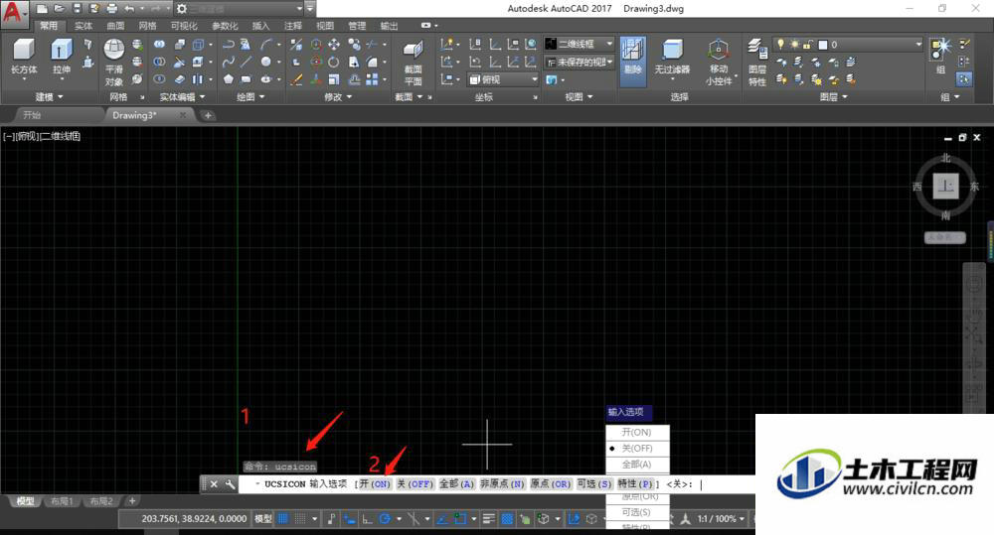994x535 pixels.
Task: Open the 未保存的视图 saved view dropdown
Action: (x=579, y=63)
